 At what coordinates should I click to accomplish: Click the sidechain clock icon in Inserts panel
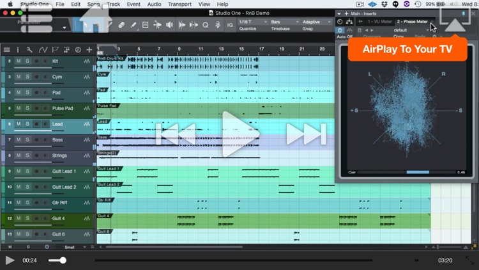click(x=340, y=21)
